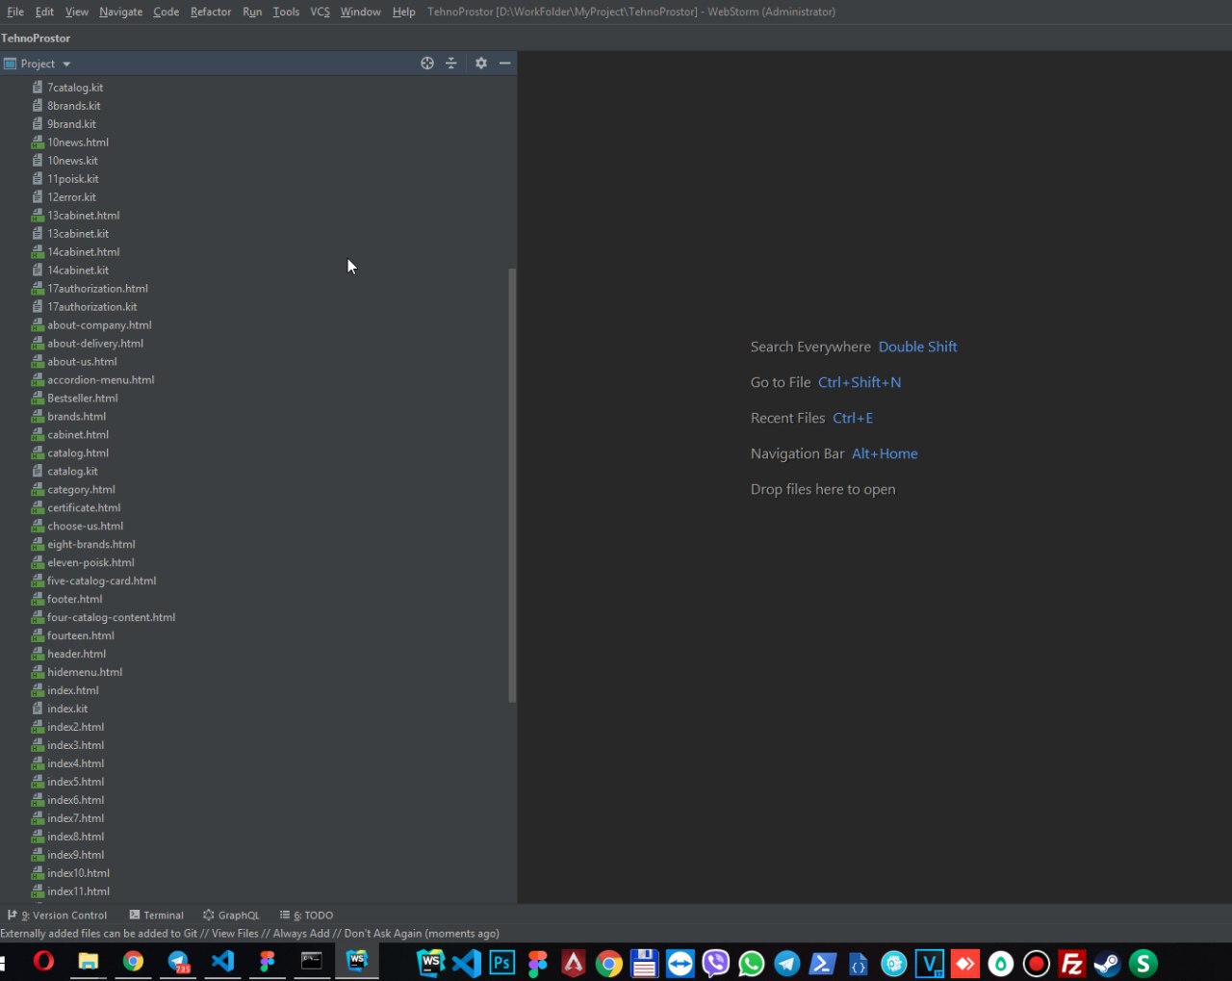Open the File menu

pos(15,12)
